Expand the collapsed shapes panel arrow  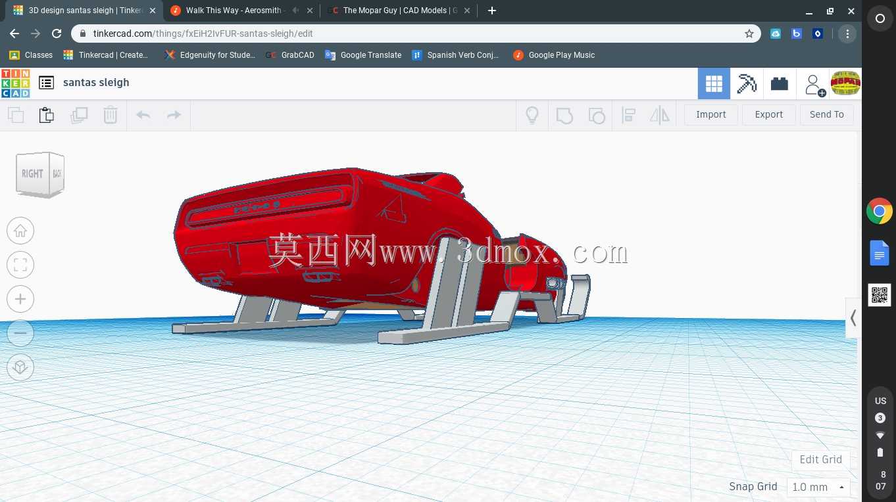853,318
